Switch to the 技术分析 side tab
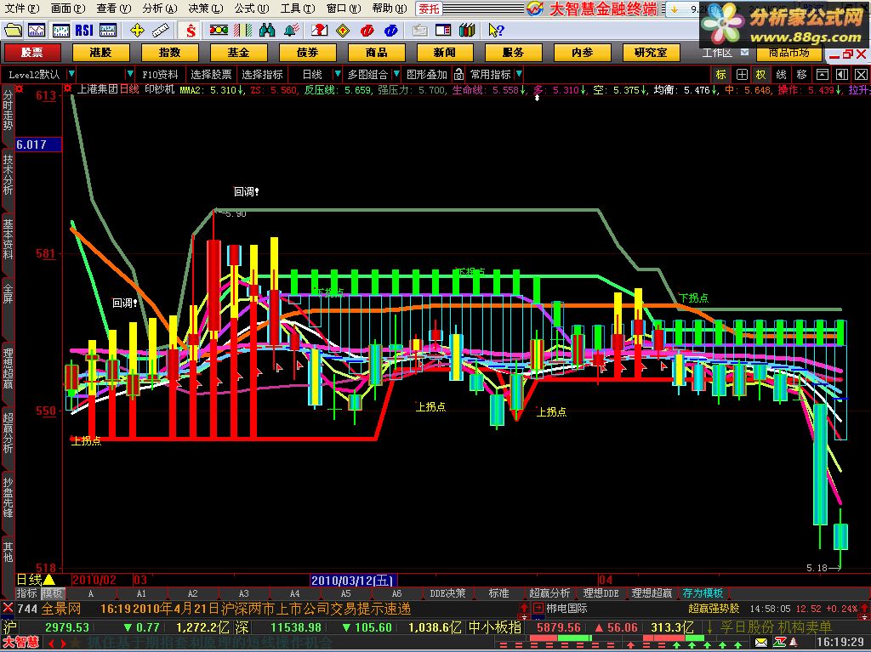The height and width of the screenshot is (652, 871). [x=8, y=174]
